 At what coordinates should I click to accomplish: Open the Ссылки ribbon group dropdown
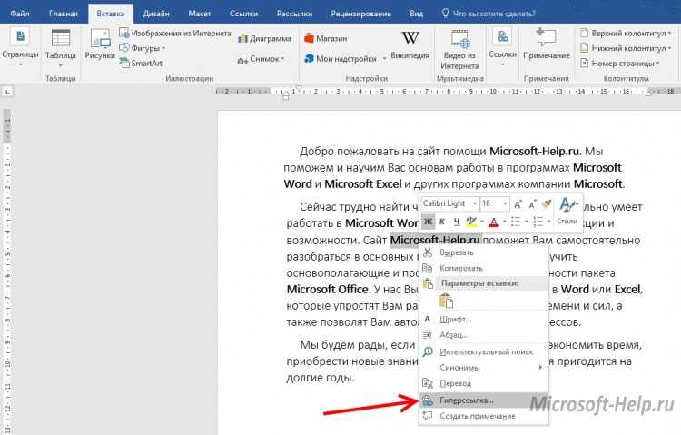pyautogui.click(x=502, y=48)
